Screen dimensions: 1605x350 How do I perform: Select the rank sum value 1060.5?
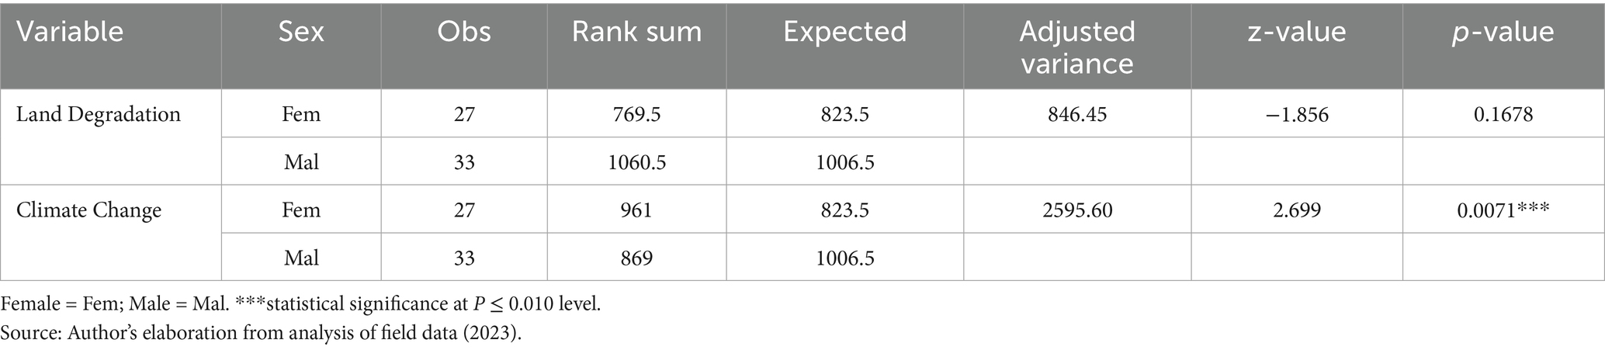click(x=636, y=162)
